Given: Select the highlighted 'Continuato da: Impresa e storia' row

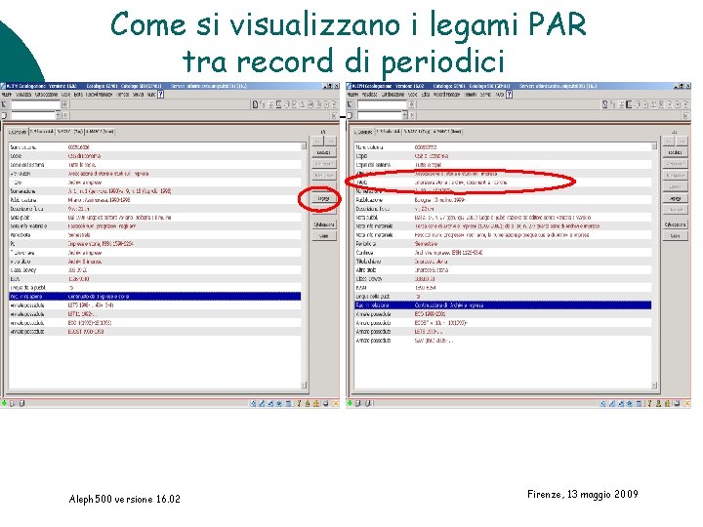Looking at the screenshot, I should (x=154, y=297).
